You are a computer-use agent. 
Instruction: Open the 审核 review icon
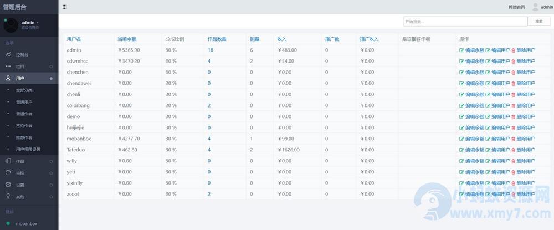[x=8, y=173]
